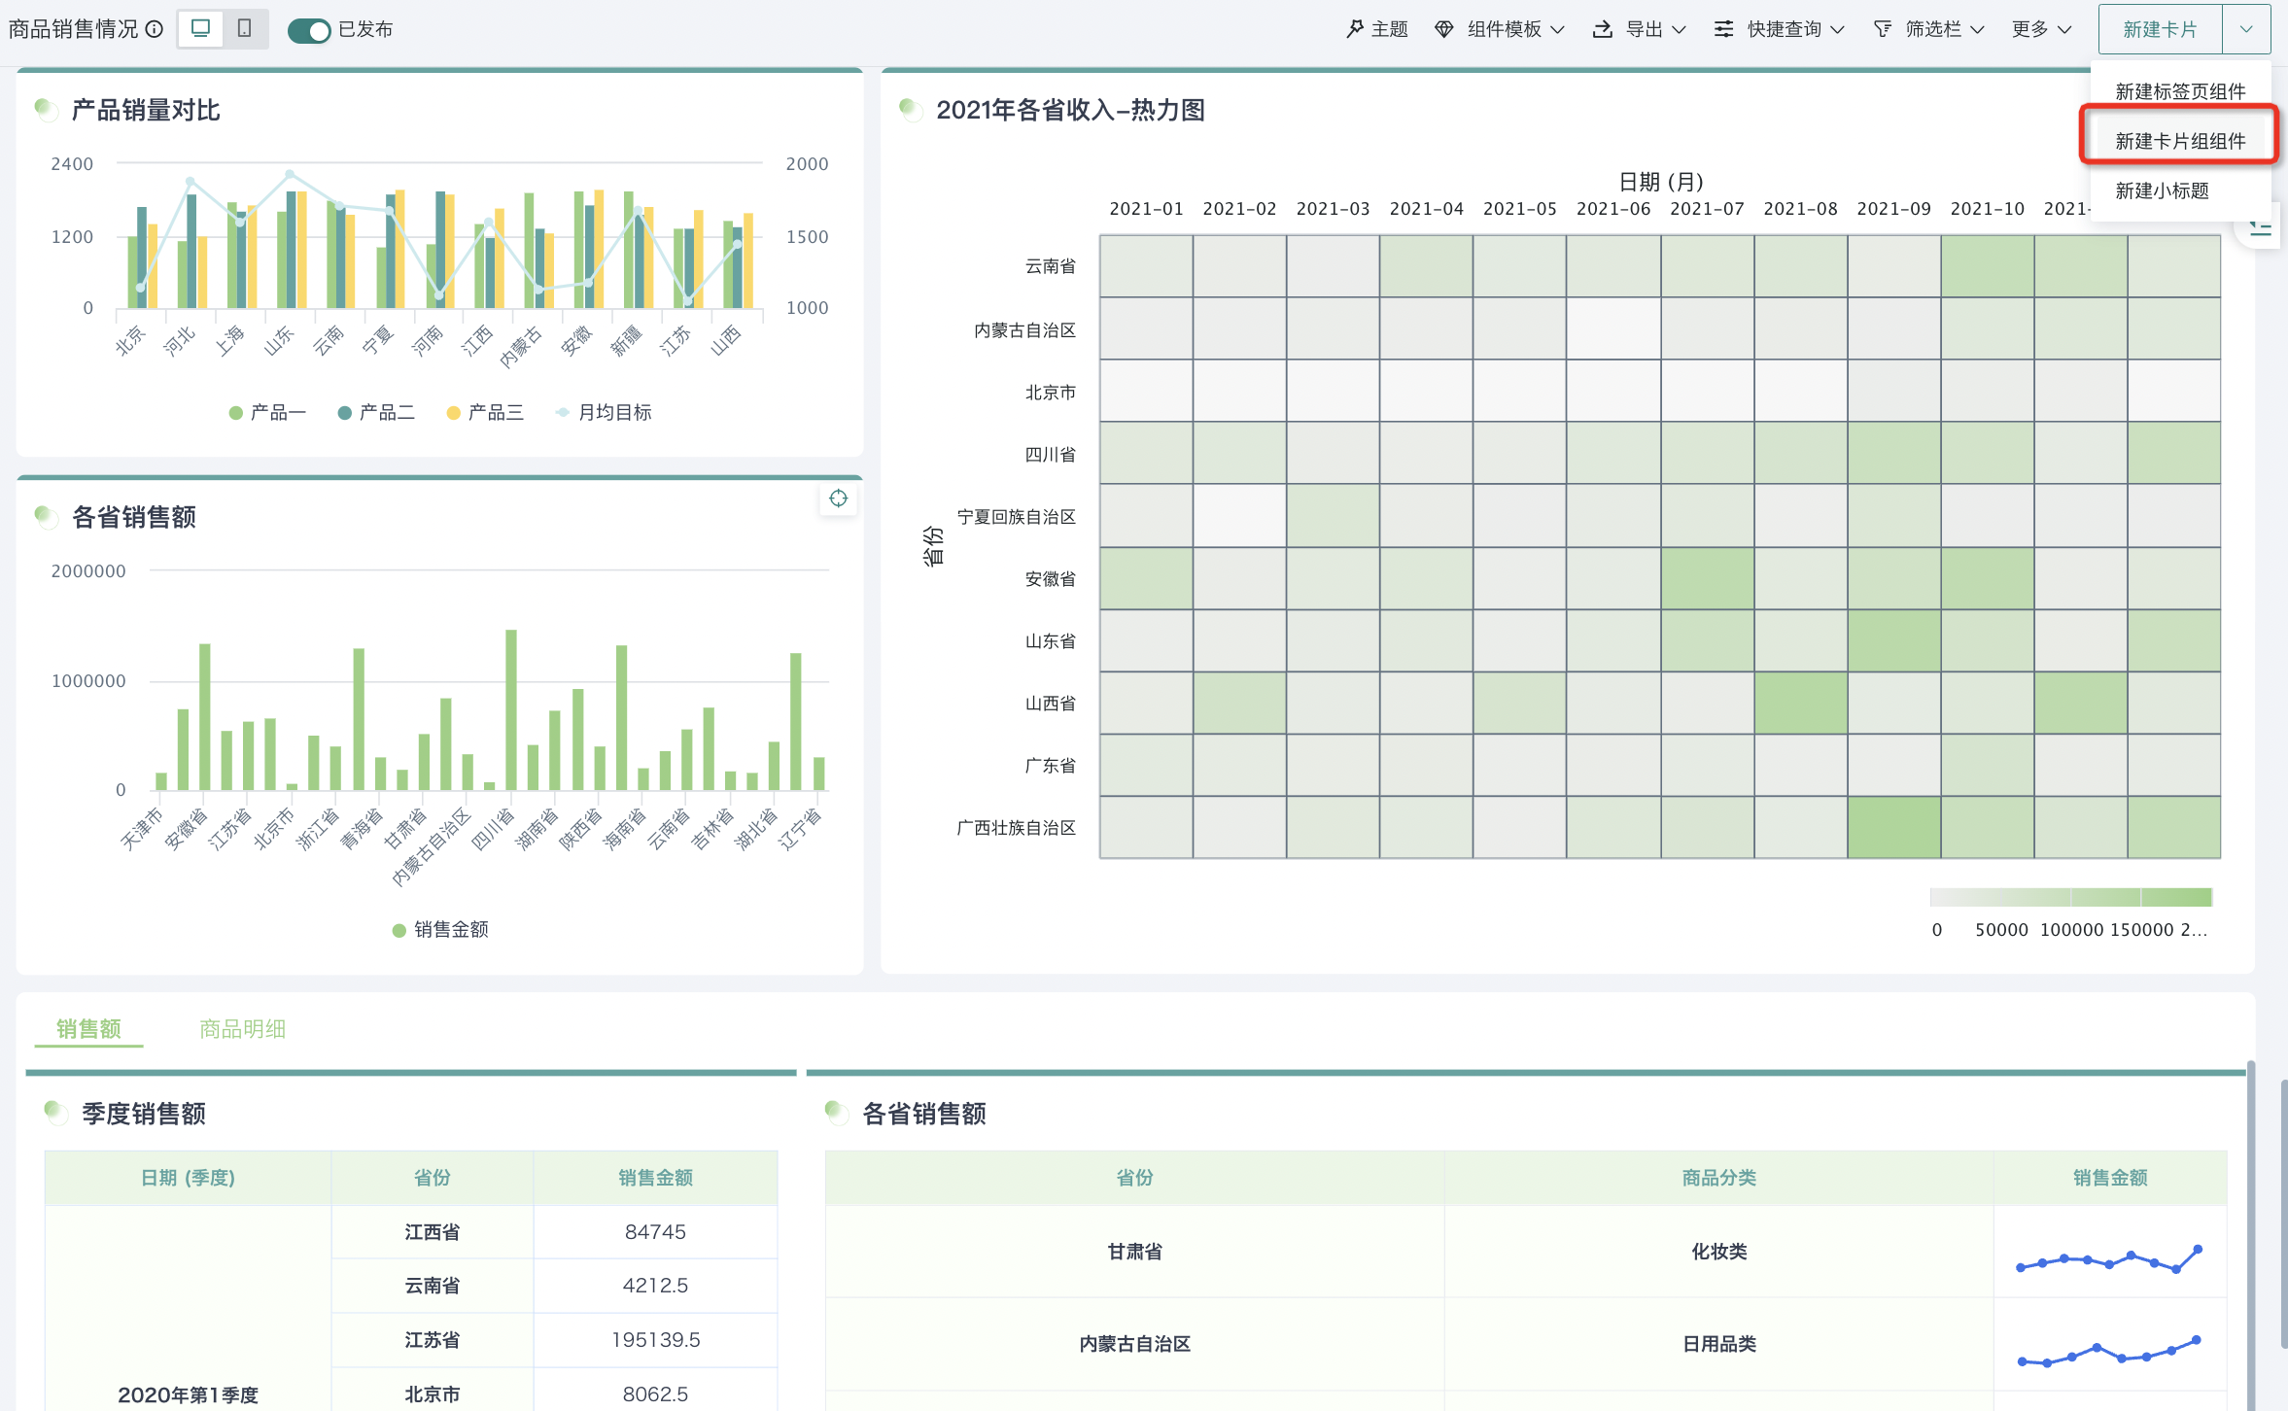The height and width of the screenshot is (1411, 2288).
Task: Toggle the 已发布 publish switch
Action: click(x=309, y=30)
